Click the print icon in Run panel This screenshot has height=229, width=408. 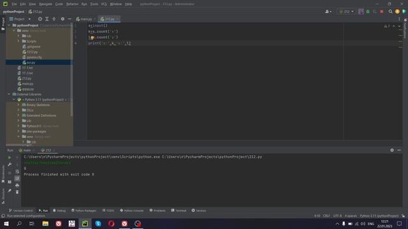pyautogui.click(x=17, y=185)
